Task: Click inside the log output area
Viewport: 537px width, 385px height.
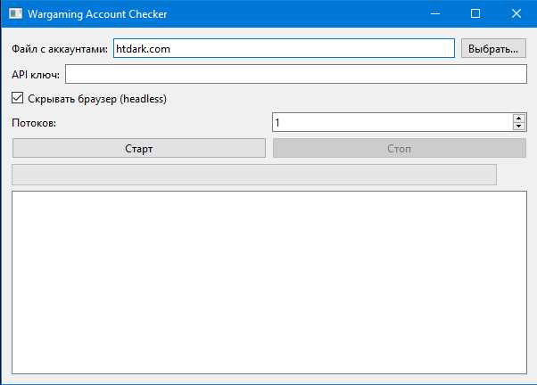Action: pyautogui.click(x=269, y=283)
